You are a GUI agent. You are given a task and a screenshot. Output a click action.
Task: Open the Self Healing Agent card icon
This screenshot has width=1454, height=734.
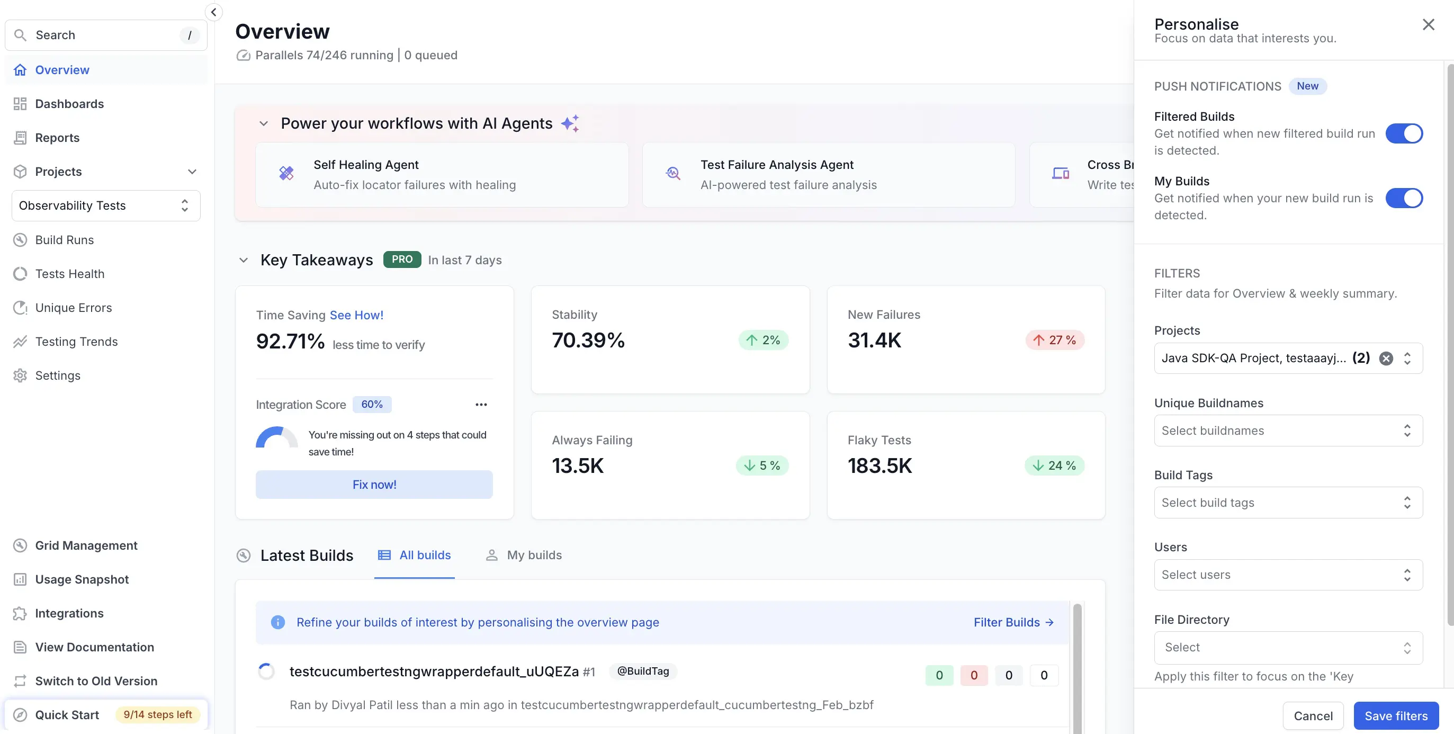tap(286, 174)
